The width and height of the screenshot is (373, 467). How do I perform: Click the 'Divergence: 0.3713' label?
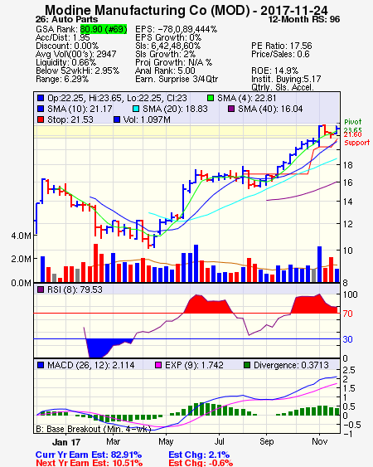[291, 365]
